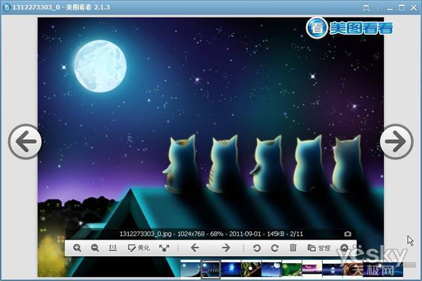Screen dimensions: 422x281
Task: Click the zoom out magnifier icon
Action: 95,248
